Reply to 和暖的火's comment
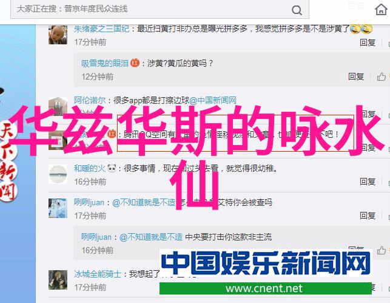This screenshot has height=303, width=390. (368, 182)
